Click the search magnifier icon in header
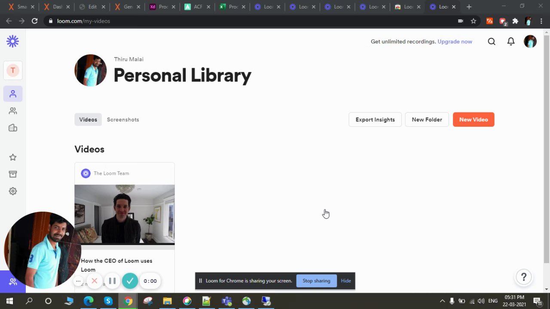550x309 pixels. click(x=492, y=42)
